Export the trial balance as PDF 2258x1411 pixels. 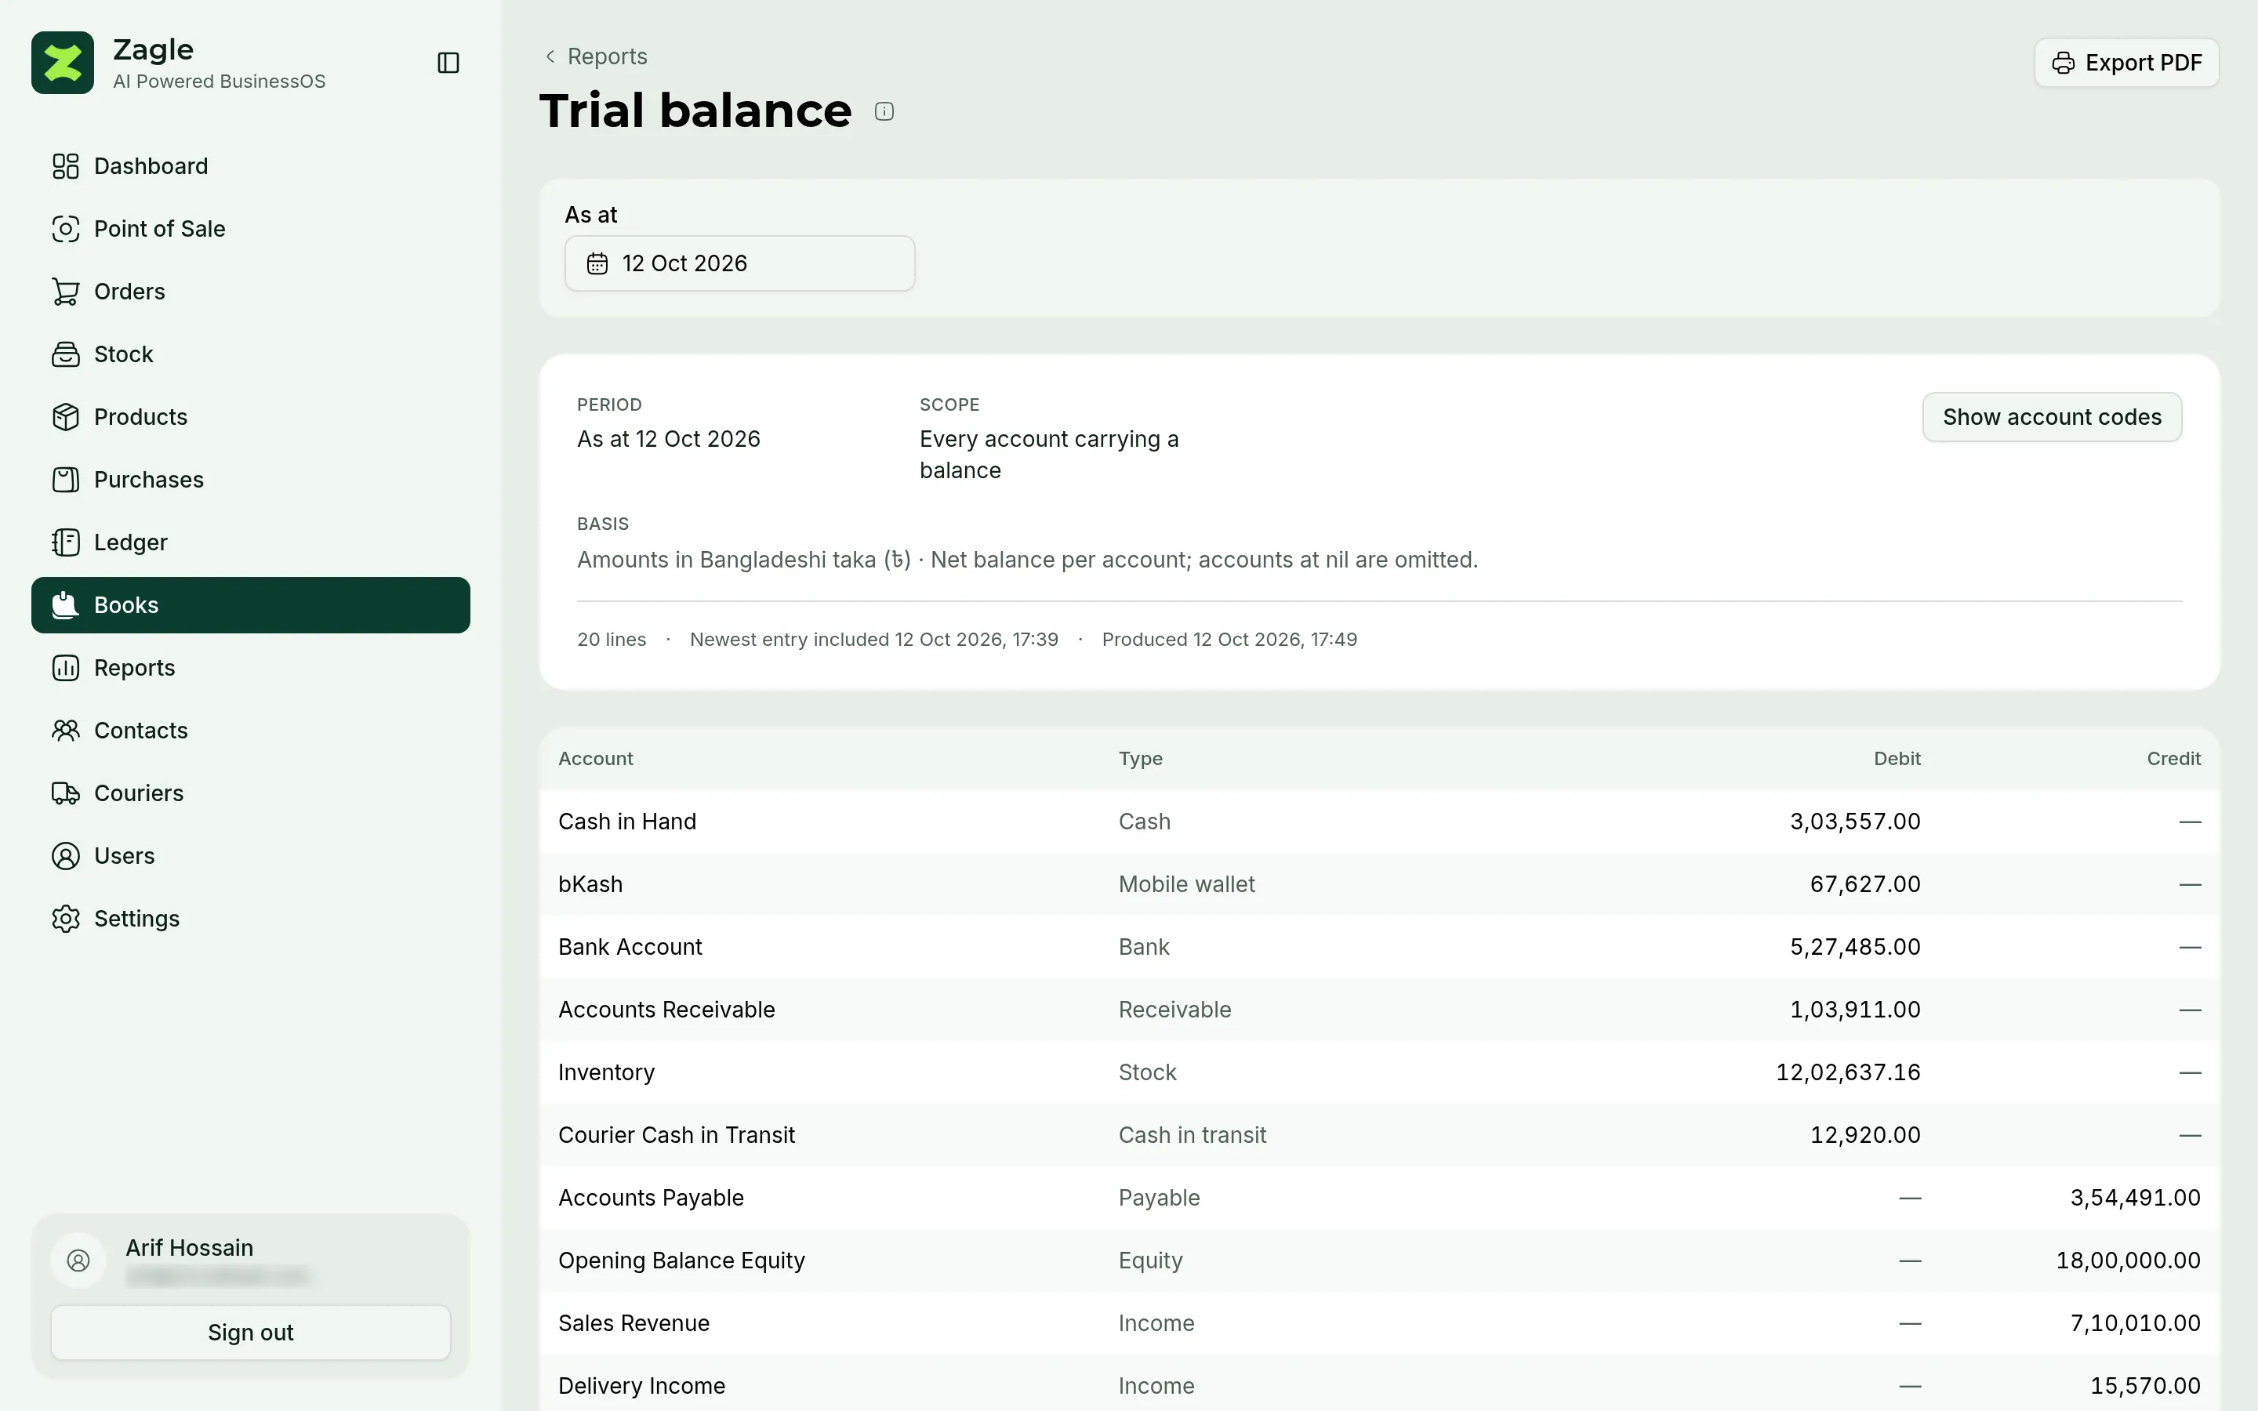tap(2125, 63)
